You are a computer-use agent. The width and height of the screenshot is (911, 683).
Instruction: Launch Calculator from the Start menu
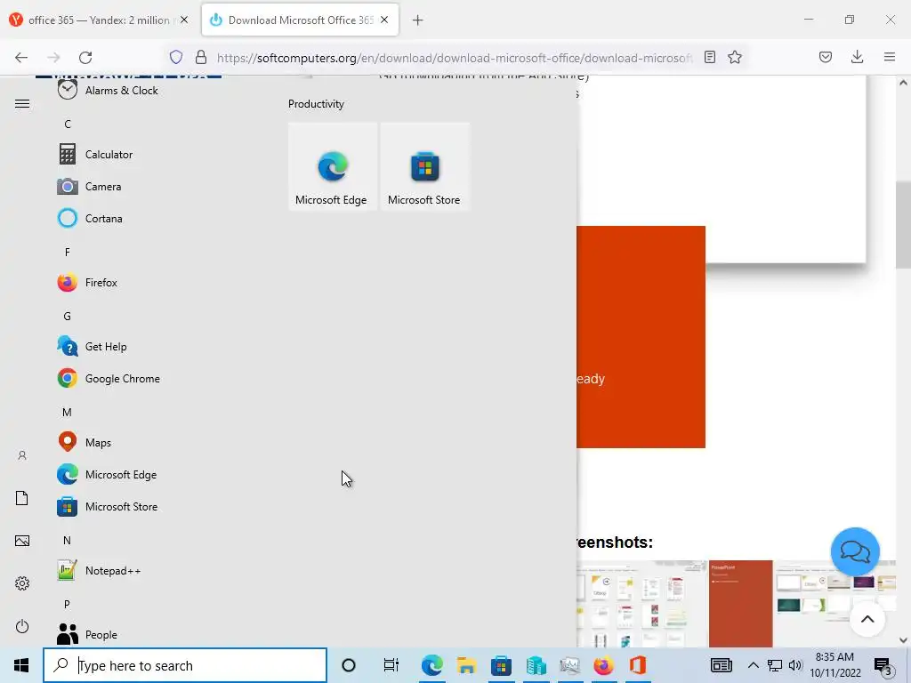click(x=95, y=155)
